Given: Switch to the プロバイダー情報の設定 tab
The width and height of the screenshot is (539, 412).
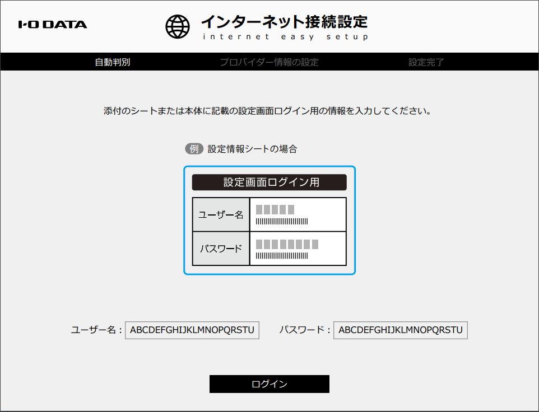Looking at the screenshot, I should [x=269, y=62].
